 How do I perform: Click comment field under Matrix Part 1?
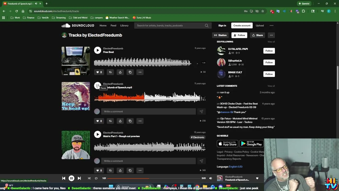[x=149, y=161]
